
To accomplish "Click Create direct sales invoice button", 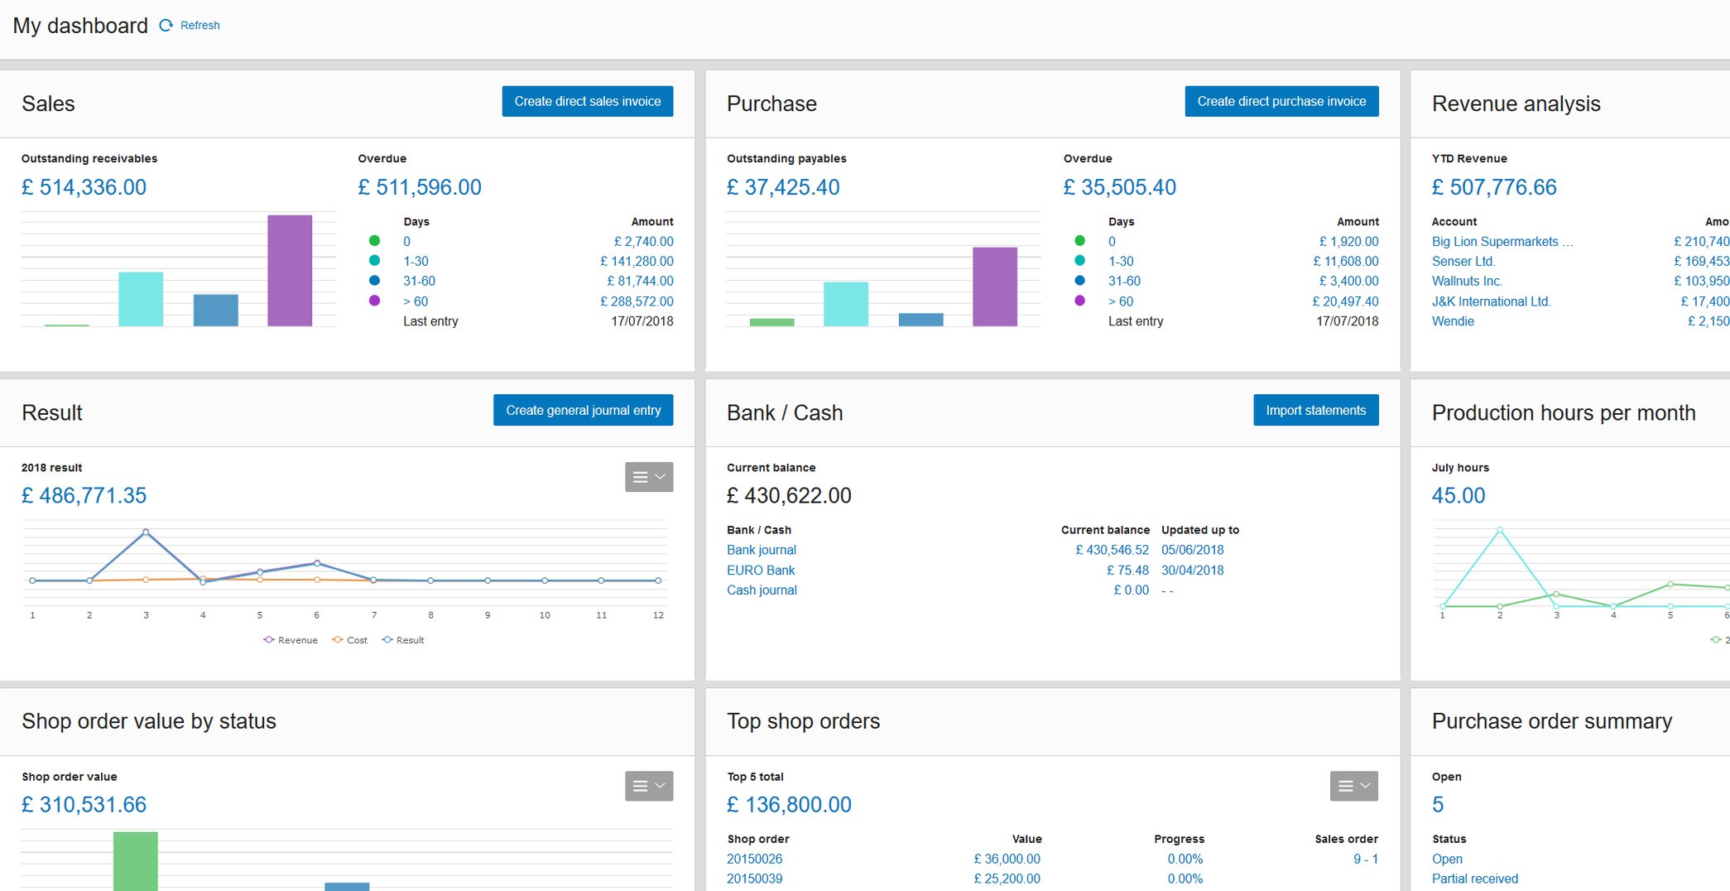I will [587, 101].
